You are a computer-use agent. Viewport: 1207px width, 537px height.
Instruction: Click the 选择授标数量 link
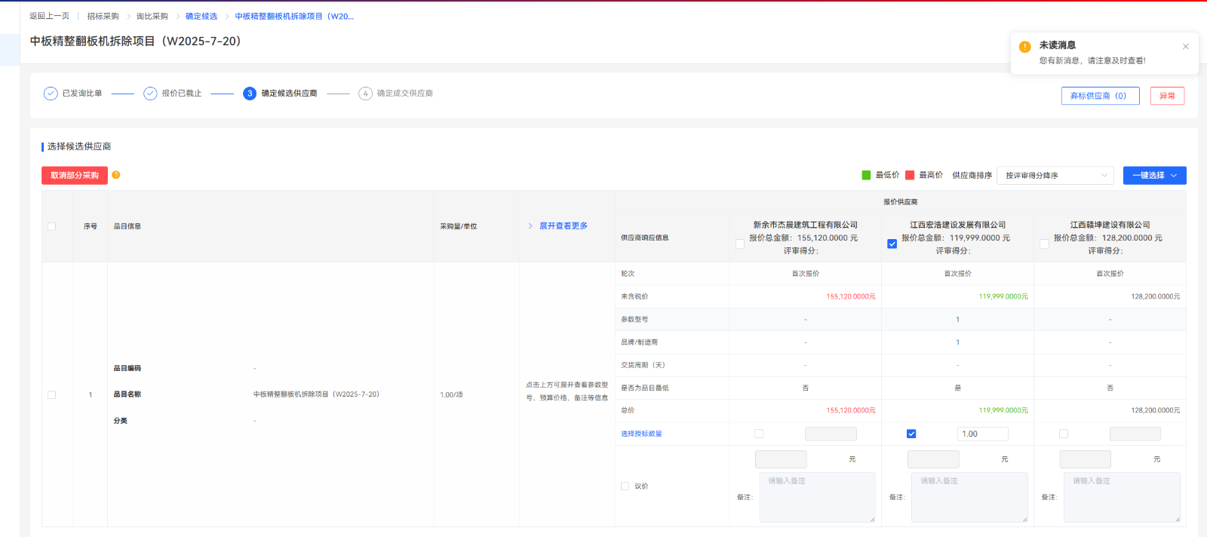tap(641, 434)
